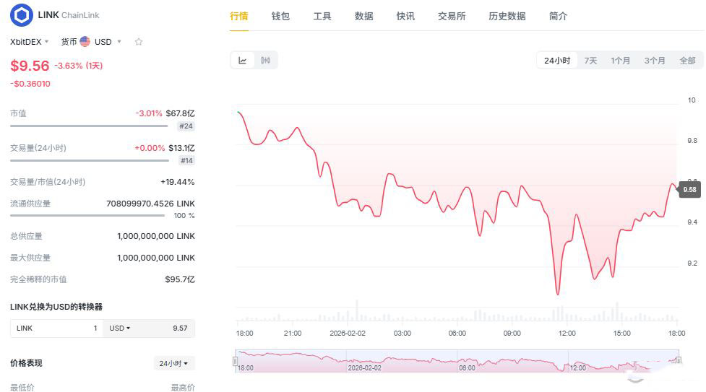Click the -$0.36010 price change
This screenshot has height=392, width=706.
click(x=30, y=84)
